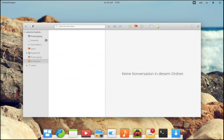Open the Terminal from the dock
The height and width of the screenshot is (140, 224).
coord(163,133)
